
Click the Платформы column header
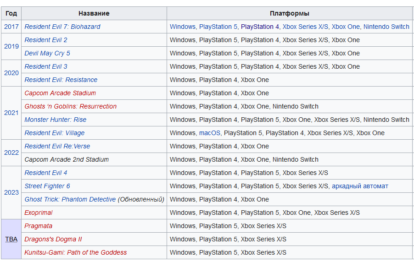[289, 13]
